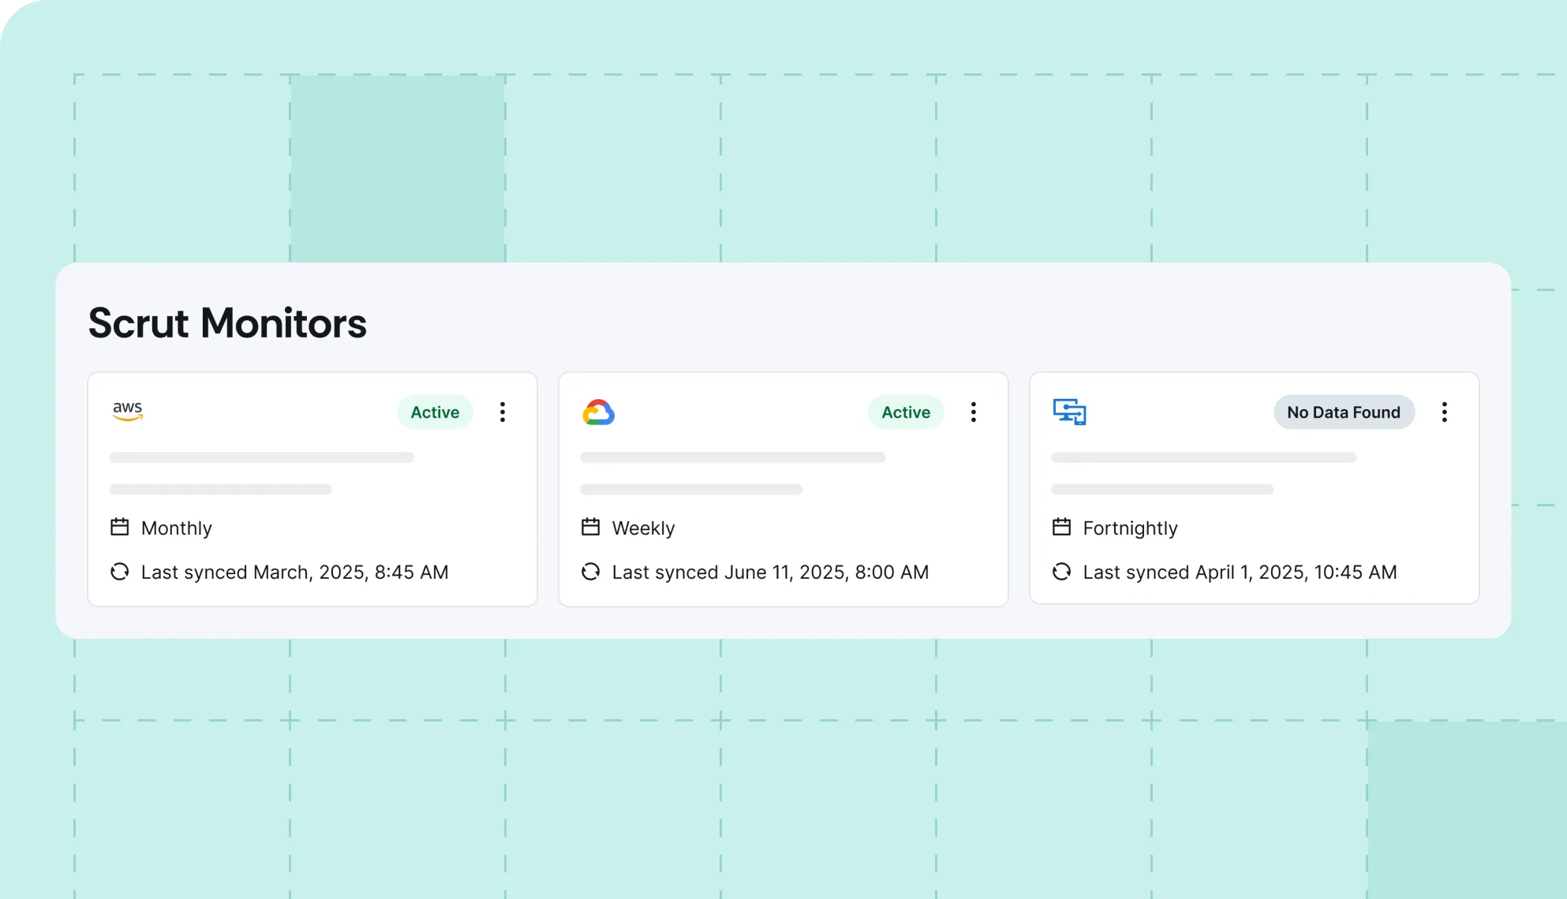Click sync icon on Google Cloud card
The image size is (1567, 899).
[590, 572]
